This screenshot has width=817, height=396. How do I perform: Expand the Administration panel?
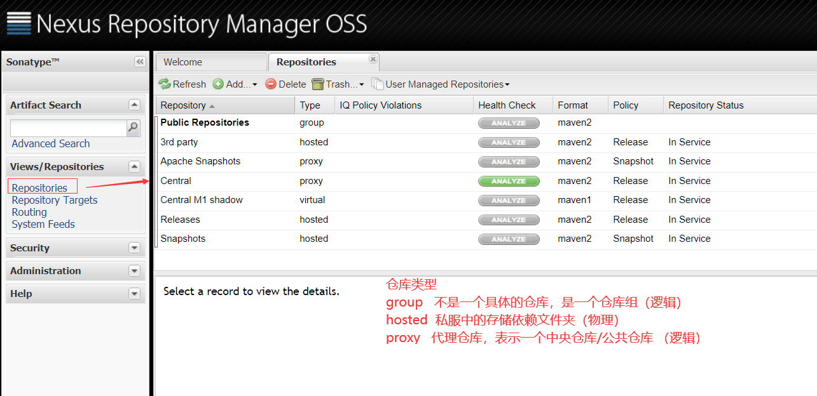pos(134,270)
